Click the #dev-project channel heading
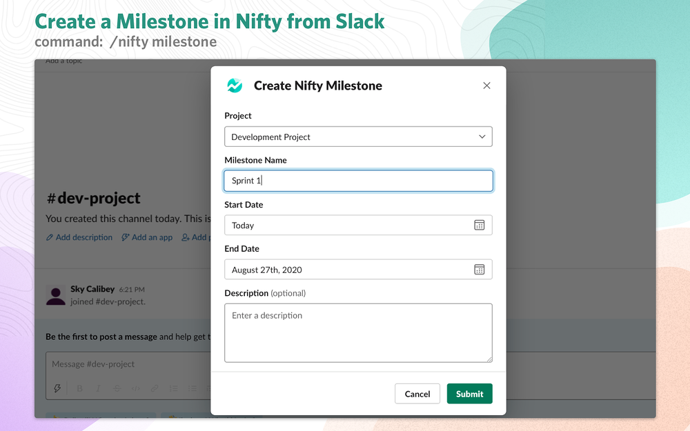Viewport: 690px width, 431px height. [93, 199]
